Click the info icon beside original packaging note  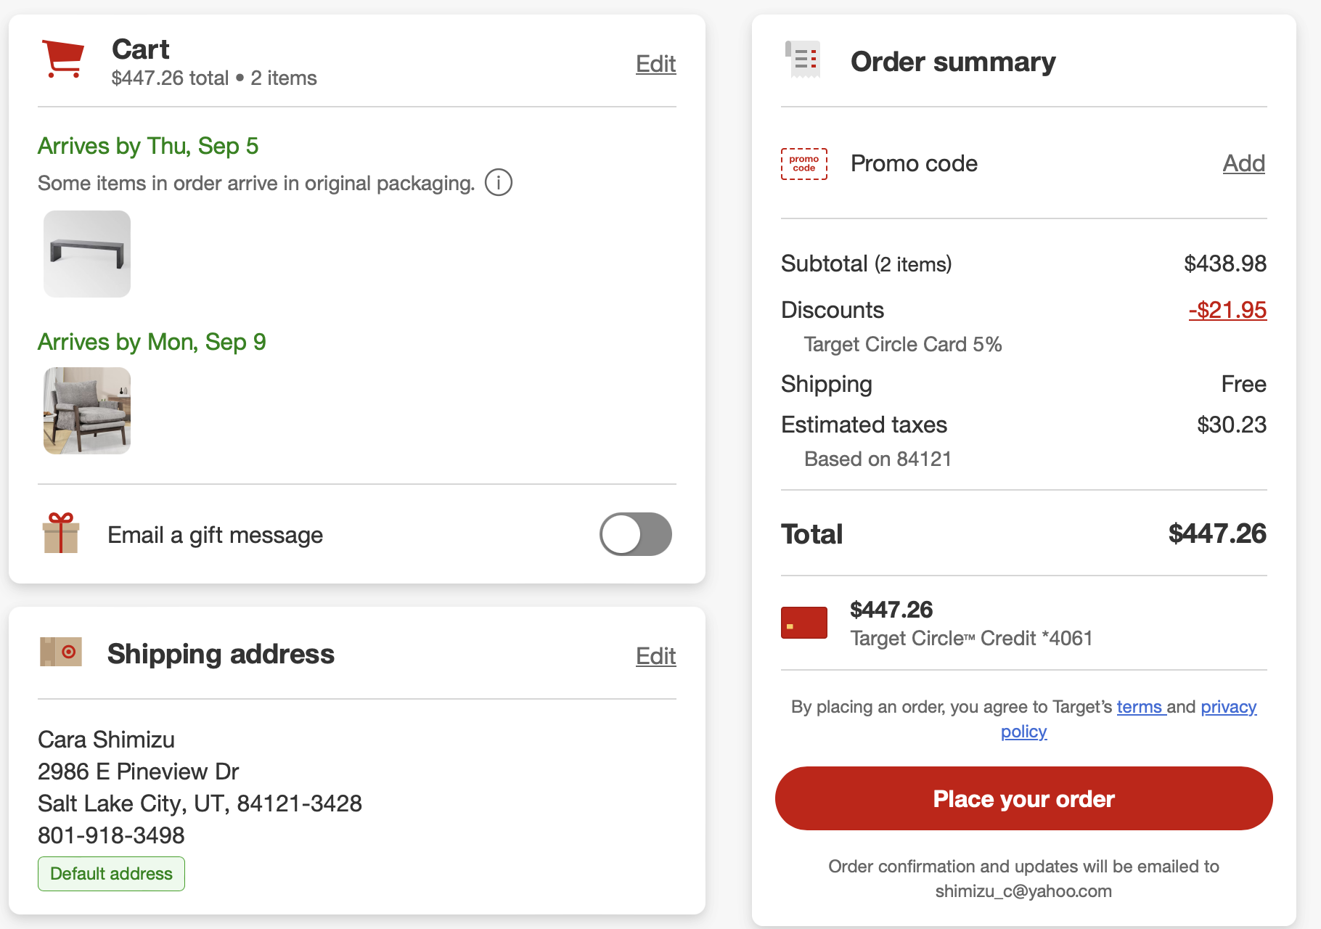499,183
